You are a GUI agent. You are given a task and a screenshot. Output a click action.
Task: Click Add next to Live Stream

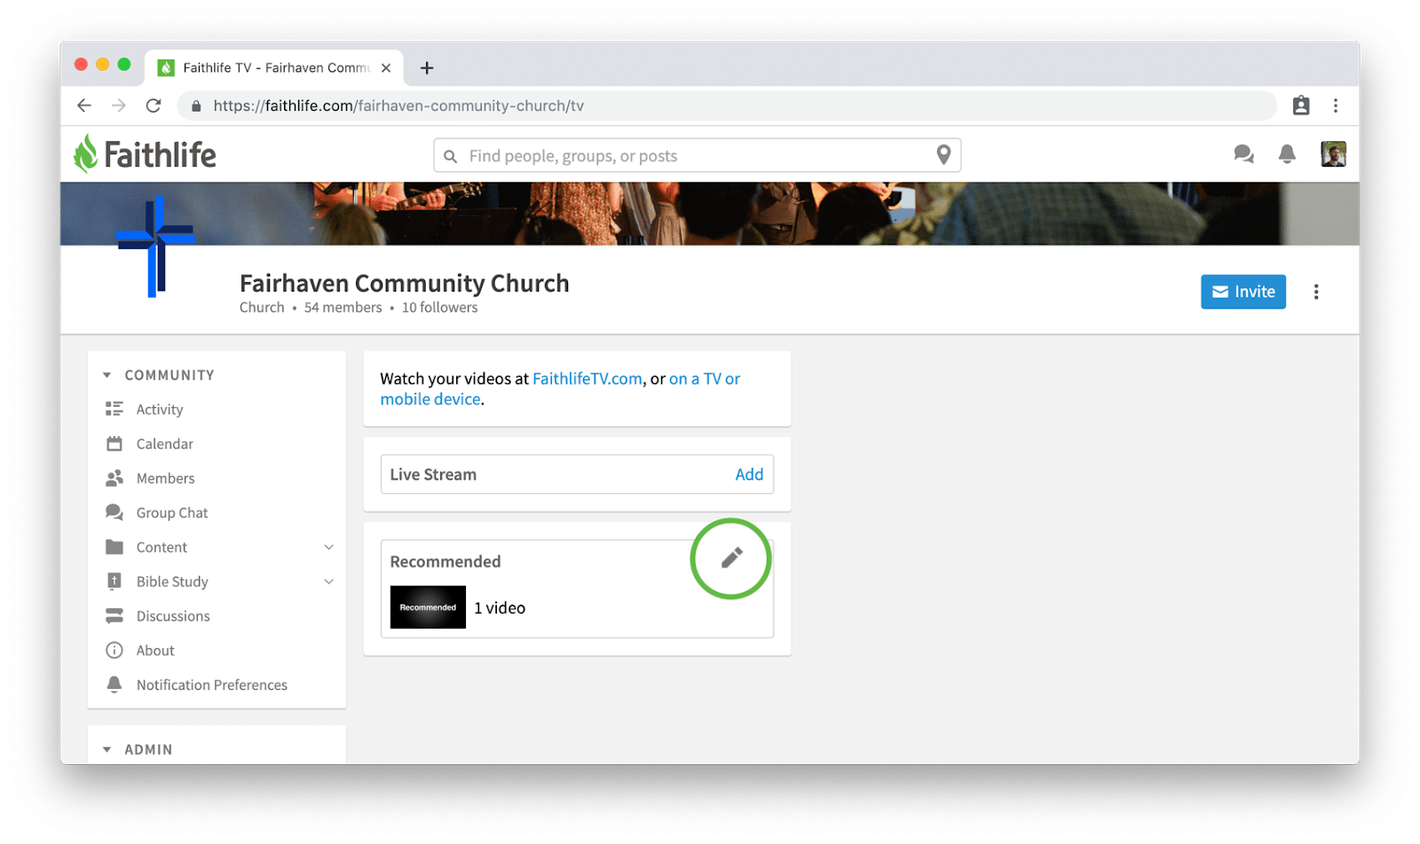(x=749, y=474)
